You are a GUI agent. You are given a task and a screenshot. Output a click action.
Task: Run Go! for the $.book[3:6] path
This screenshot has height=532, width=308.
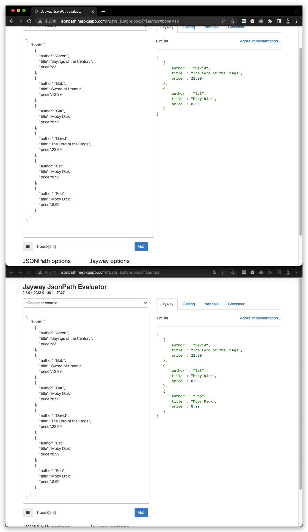tap(141, 512)
